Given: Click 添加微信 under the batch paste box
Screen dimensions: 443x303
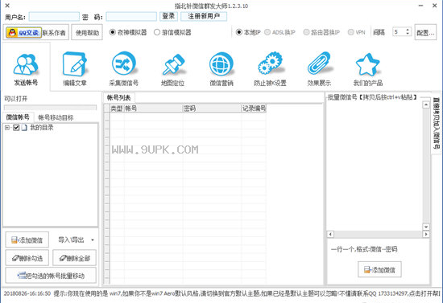Looking at the screenshot, I should coord(379,270).
